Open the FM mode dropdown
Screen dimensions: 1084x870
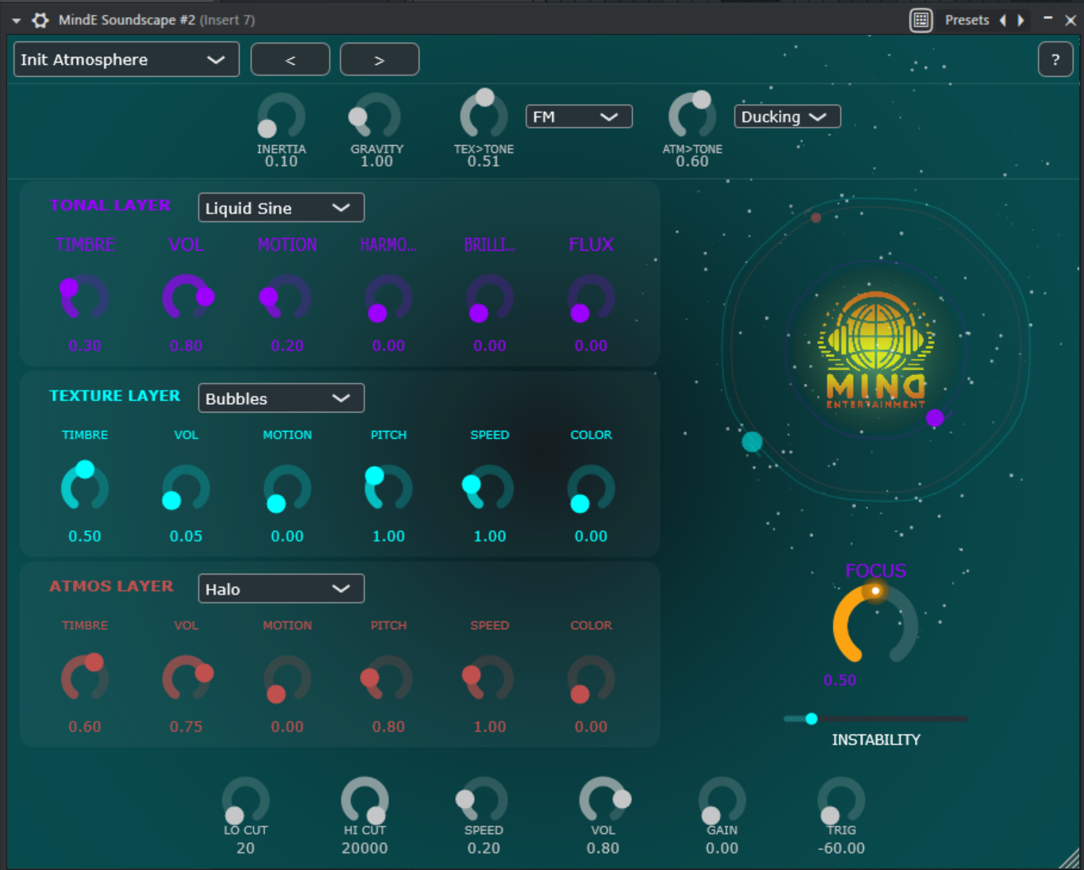pos(578,116)
